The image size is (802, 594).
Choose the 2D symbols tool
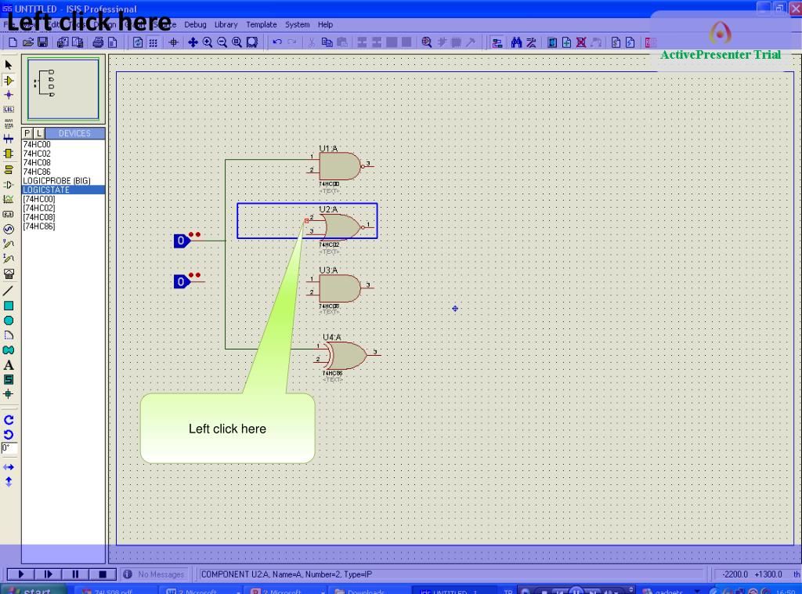(x=8, y=379)
